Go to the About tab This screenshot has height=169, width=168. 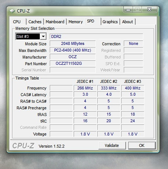point(127,22)
